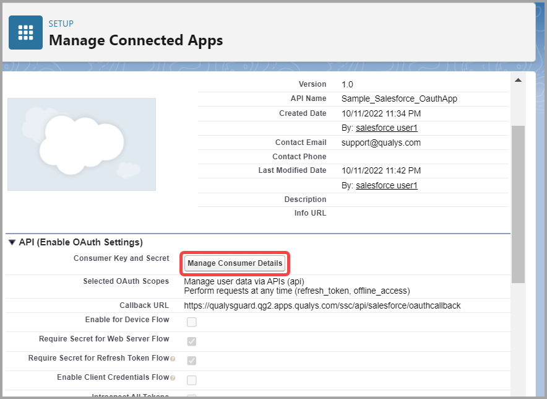Click the scroll up arrow
Viewport: 547px width, 399px height.
click(518, 81)
